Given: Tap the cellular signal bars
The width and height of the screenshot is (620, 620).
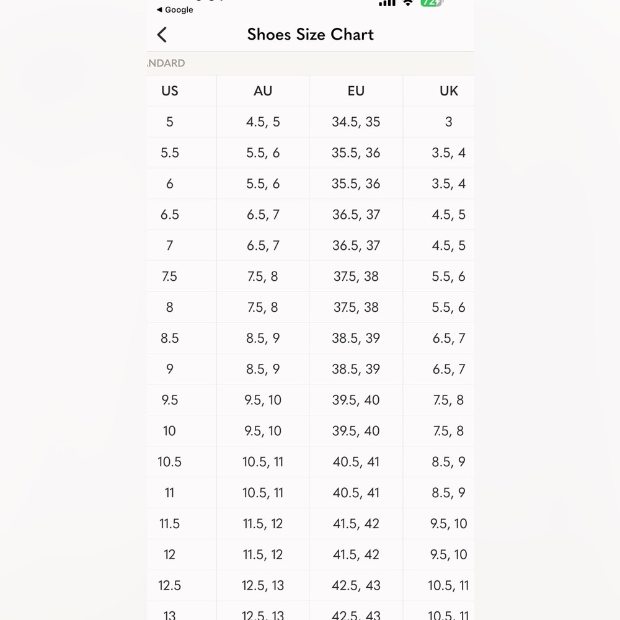Looking at the screenshot, I should [387, 2].
